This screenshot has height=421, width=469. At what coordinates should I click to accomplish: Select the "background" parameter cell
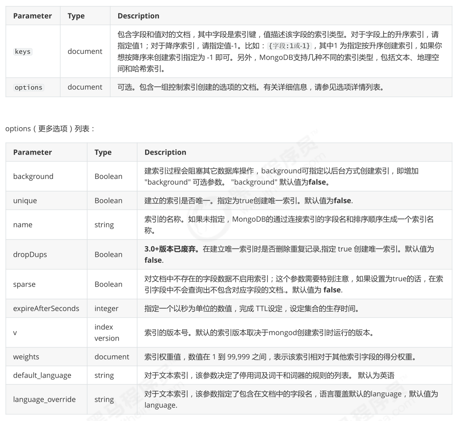pyautogui.click(x=33, y=176)
